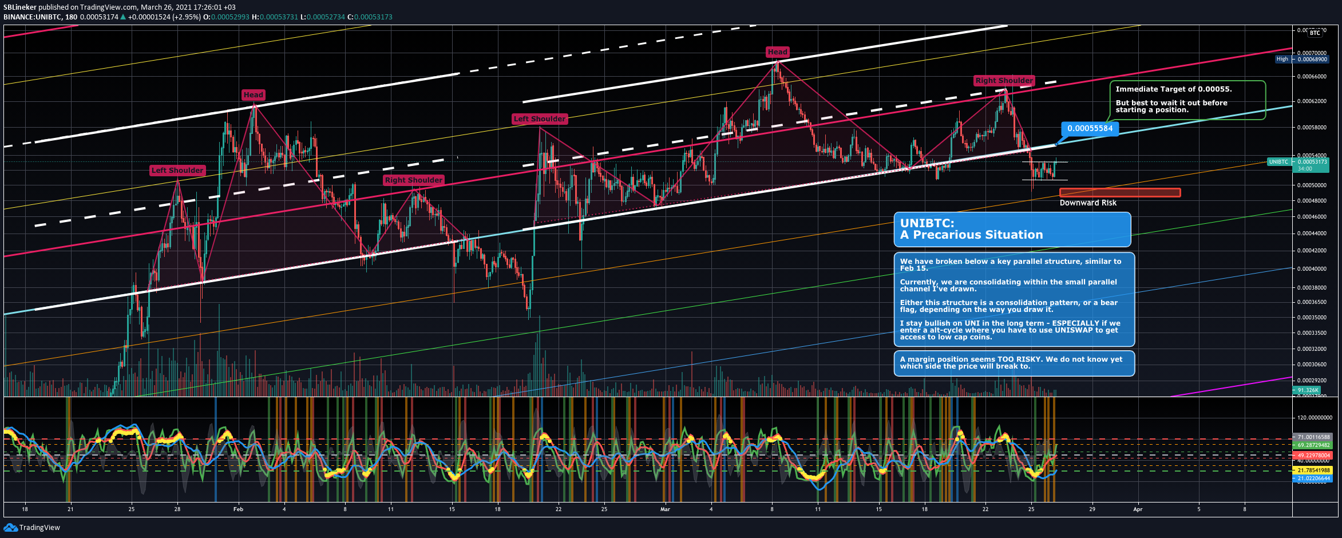Click the 21.78541988 yellow indicator value
Viewport: 1342px width, 538px height.
coord(1312,470)
